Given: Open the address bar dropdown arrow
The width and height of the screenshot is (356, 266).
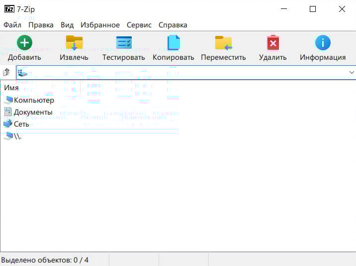Looking at the screenshot, I should [x=352, y=72].
